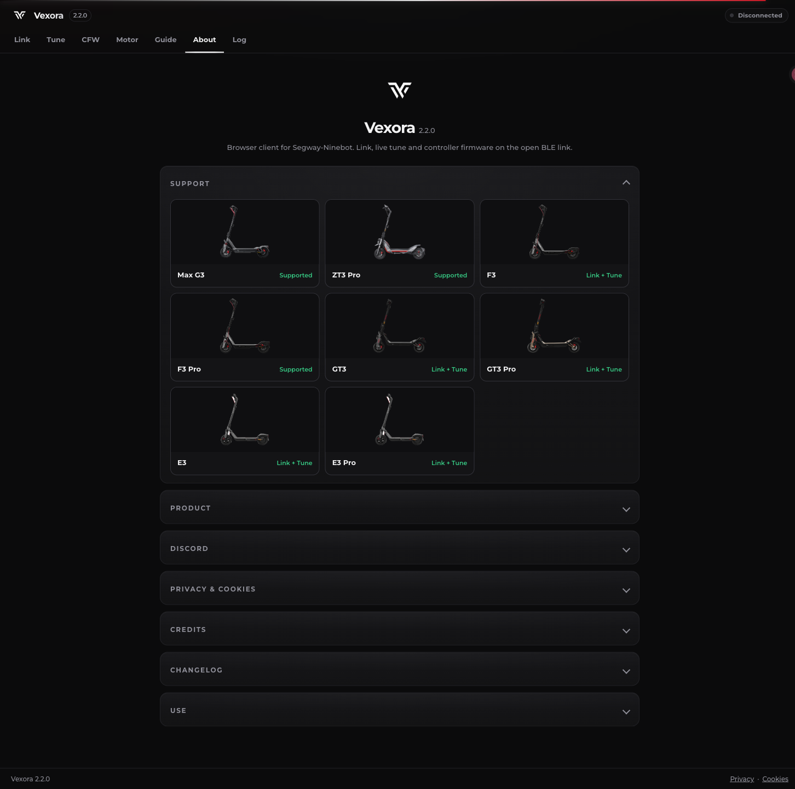Click the SUPPORT section heading
This screenshot has width=795, height=789.
tap(190, 184)
